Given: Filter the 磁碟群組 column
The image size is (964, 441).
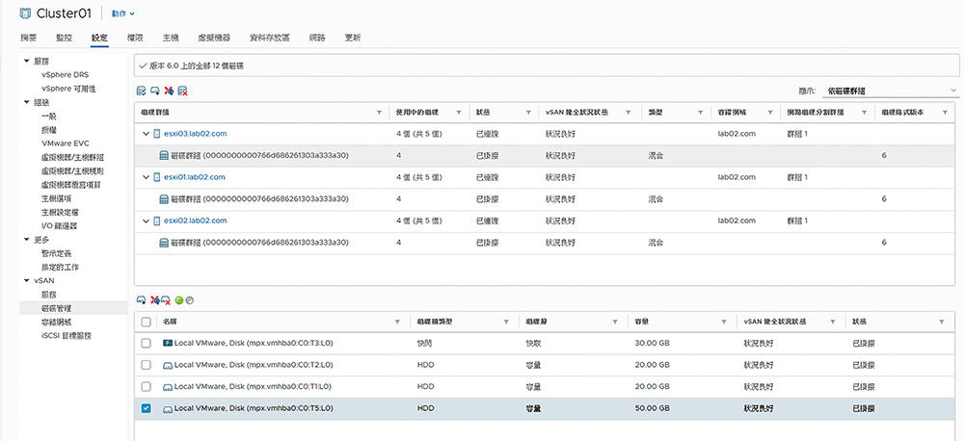Looking at the screenshot, I should [379, 113].
